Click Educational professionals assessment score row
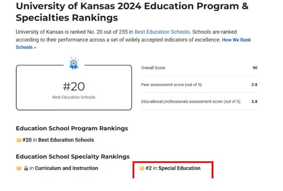 199,101
